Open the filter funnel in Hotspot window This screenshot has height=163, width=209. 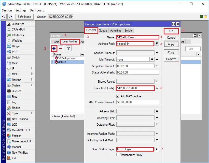69,48
